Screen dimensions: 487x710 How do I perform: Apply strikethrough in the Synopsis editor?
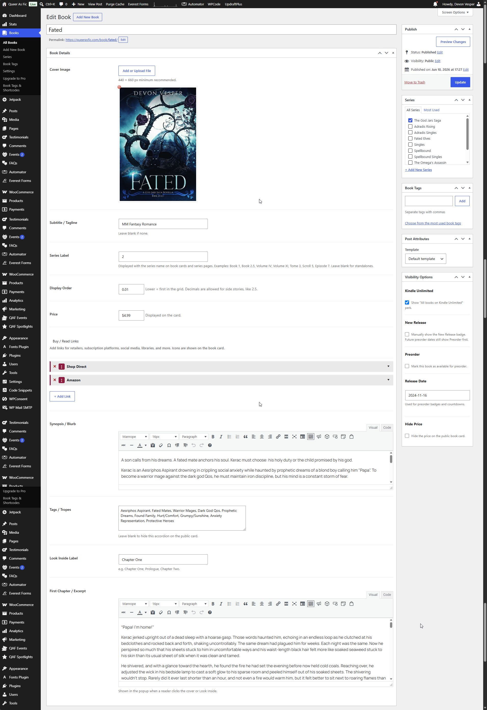123,445
